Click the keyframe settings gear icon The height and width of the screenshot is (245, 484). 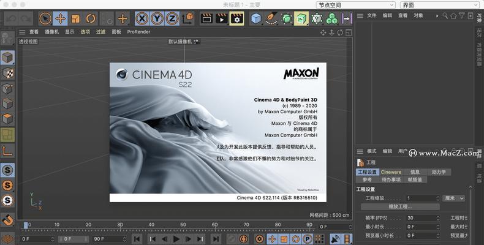click(x=260, y=239)
